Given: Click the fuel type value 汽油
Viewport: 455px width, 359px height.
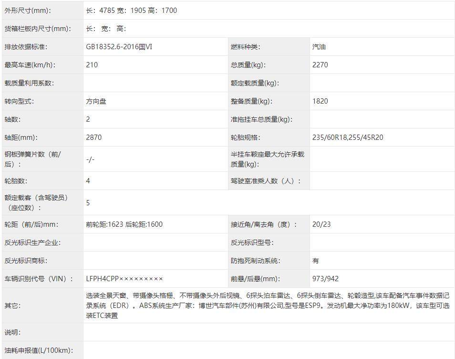Looking at the screenshot, I should click(x=319, y=47).
